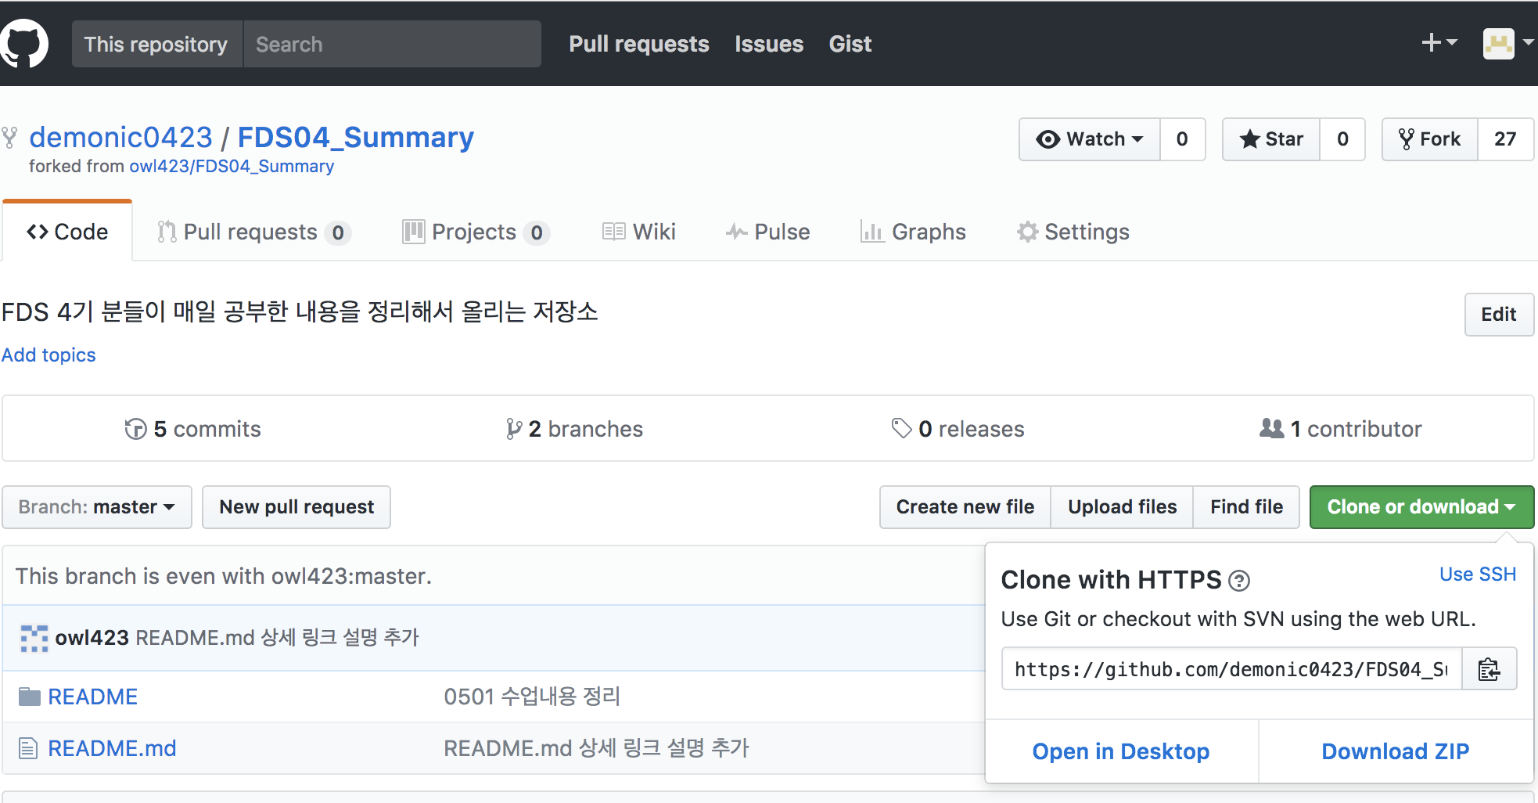Open the demonic0423 user profile link
Image resolution: width=1538 pixels, height=803 pixels.
tap(120, 138)
